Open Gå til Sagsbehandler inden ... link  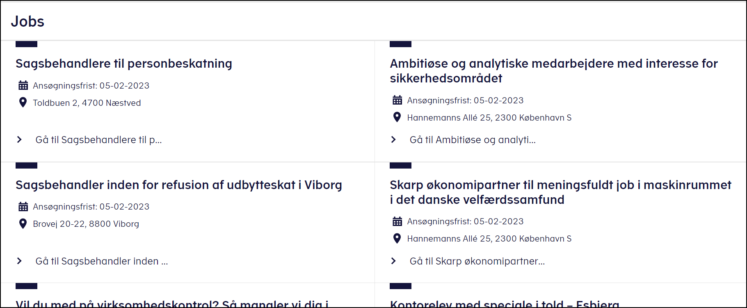point(102,261)
